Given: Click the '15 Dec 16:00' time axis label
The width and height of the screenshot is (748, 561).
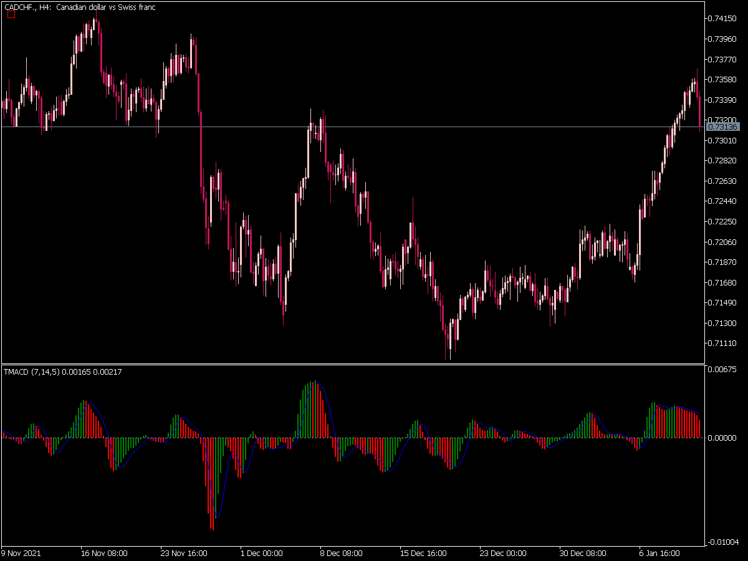Looking at the screenshot, I should (x=423, y=553).
